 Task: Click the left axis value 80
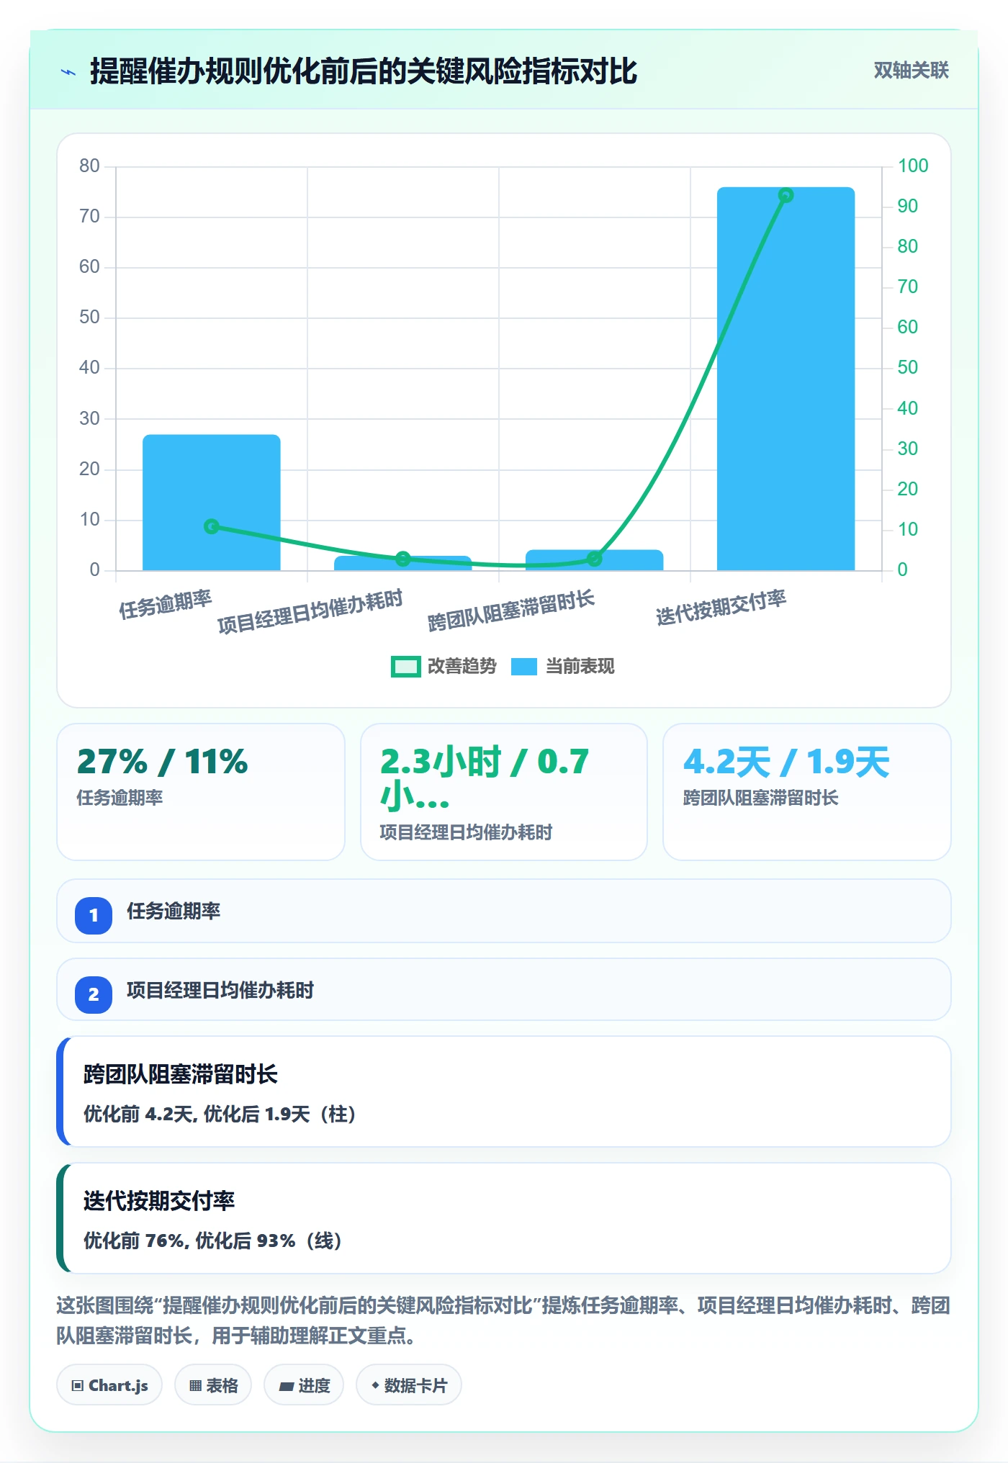[x=89, y=166]
